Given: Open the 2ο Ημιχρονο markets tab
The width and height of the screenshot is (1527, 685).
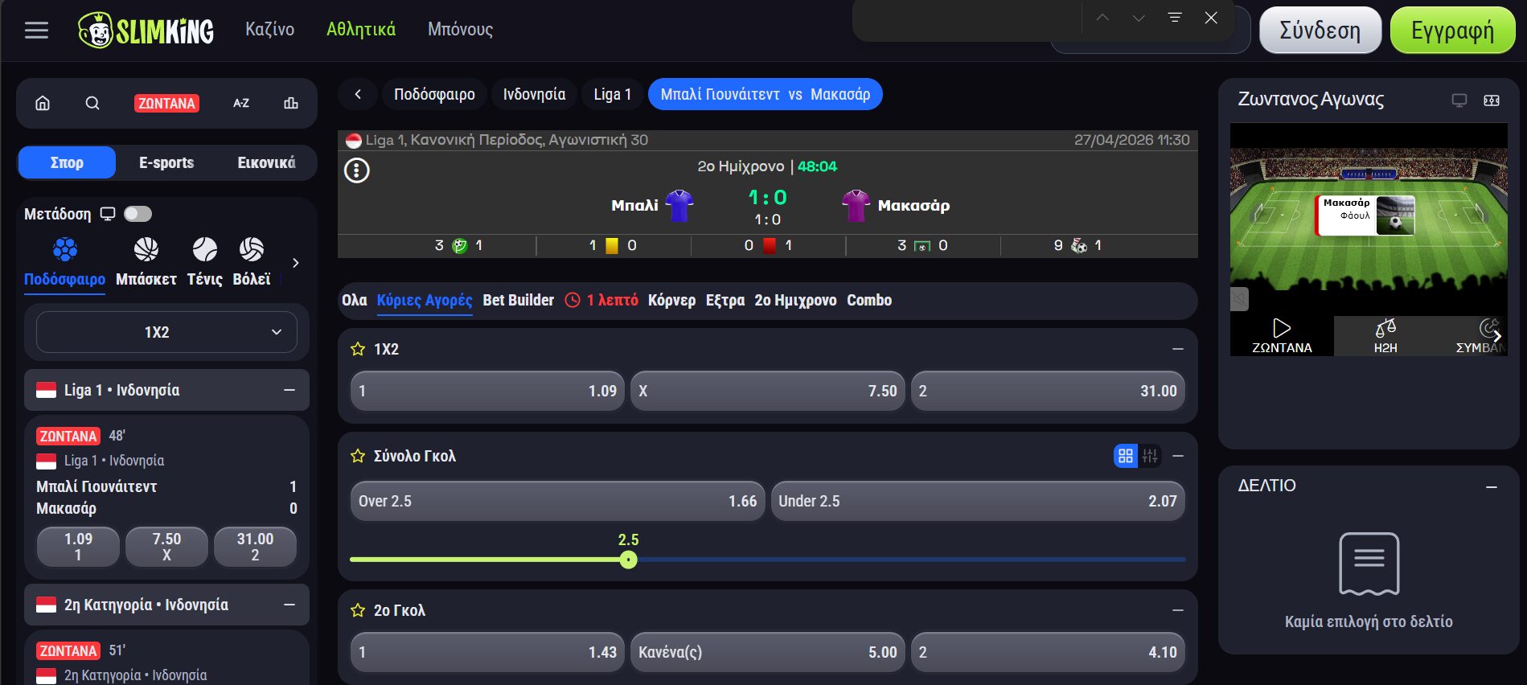Looking at the screenshot, I should pyautogui.click(x=795, y=300).
